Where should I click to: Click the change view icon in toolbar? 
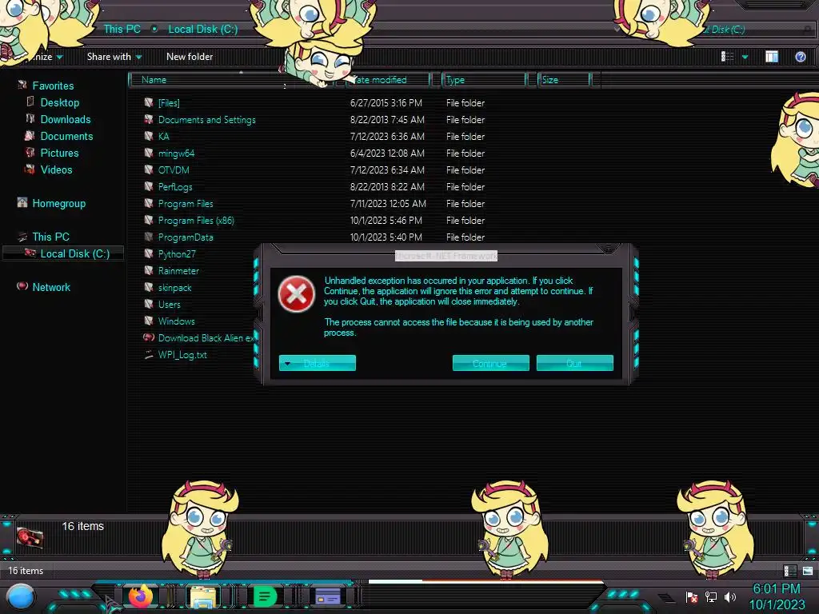click(x=727, y=57)
